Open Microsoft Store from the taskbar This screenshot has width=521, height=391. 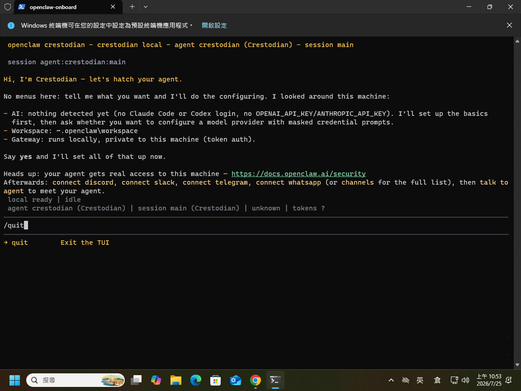click(216, 380)
